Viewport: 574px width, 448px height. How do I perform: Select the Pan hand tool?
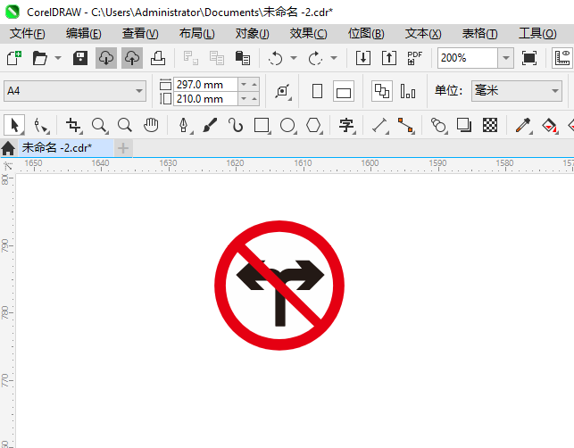[151, 125]
